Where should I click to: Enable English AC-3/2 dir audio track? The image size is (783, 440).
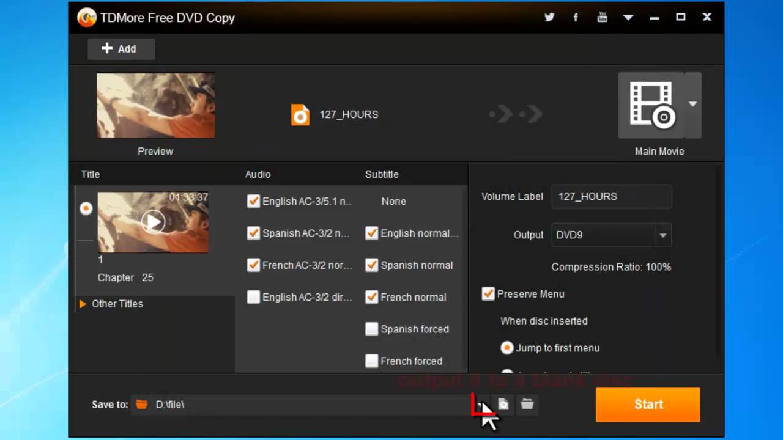(x=253, y=297)
